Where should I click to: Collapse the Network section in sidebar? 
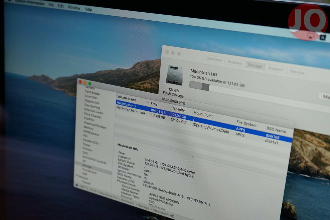[x=77, y=175]
